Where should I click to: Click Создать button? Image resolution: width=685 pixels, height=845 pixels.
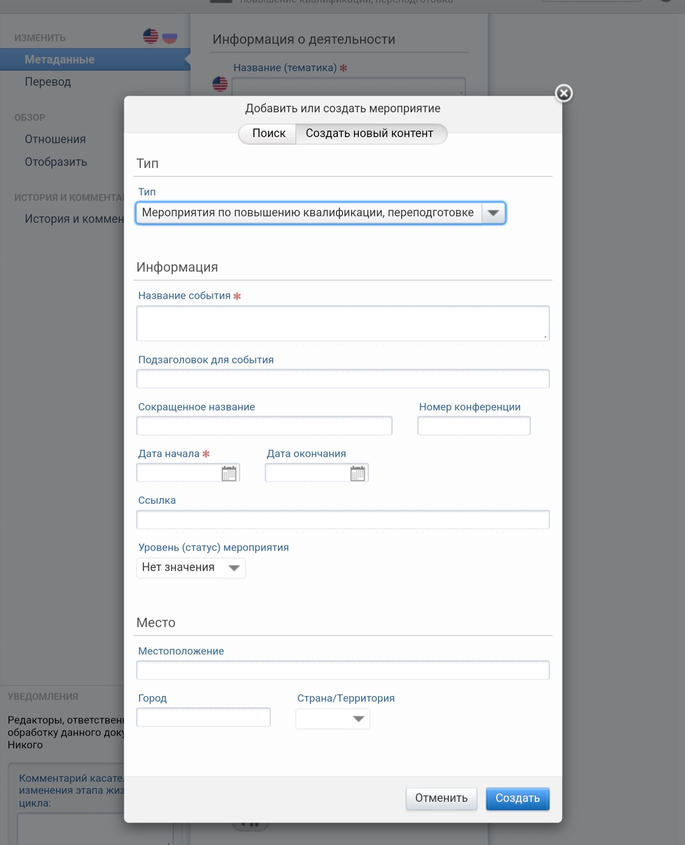coord(518,798)
